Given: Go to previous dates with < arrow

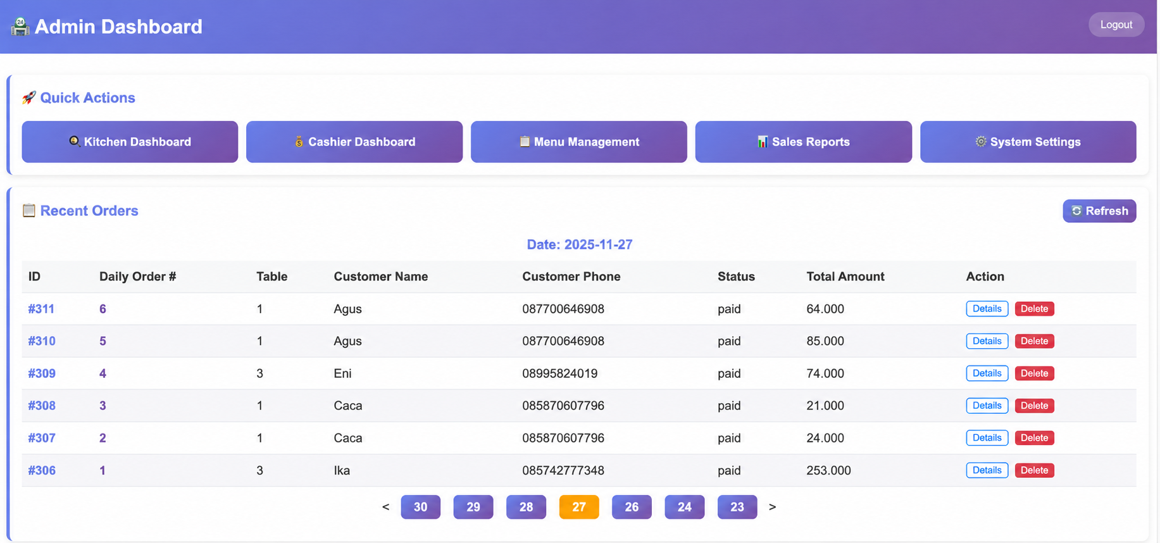Looking at the screenshot, I should pyautogui.click(x=385, y=507).
